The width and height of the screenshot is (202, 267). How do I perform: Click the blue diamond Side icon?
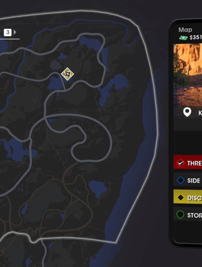(181, 180)
